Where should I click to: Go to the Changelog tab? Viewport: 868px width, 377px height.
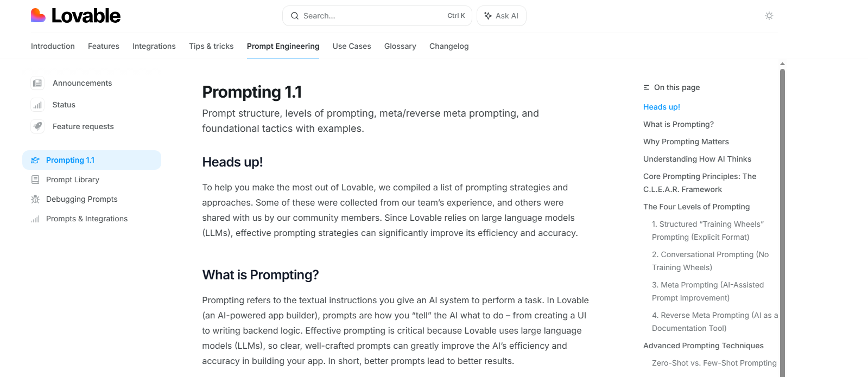(448, 46)
